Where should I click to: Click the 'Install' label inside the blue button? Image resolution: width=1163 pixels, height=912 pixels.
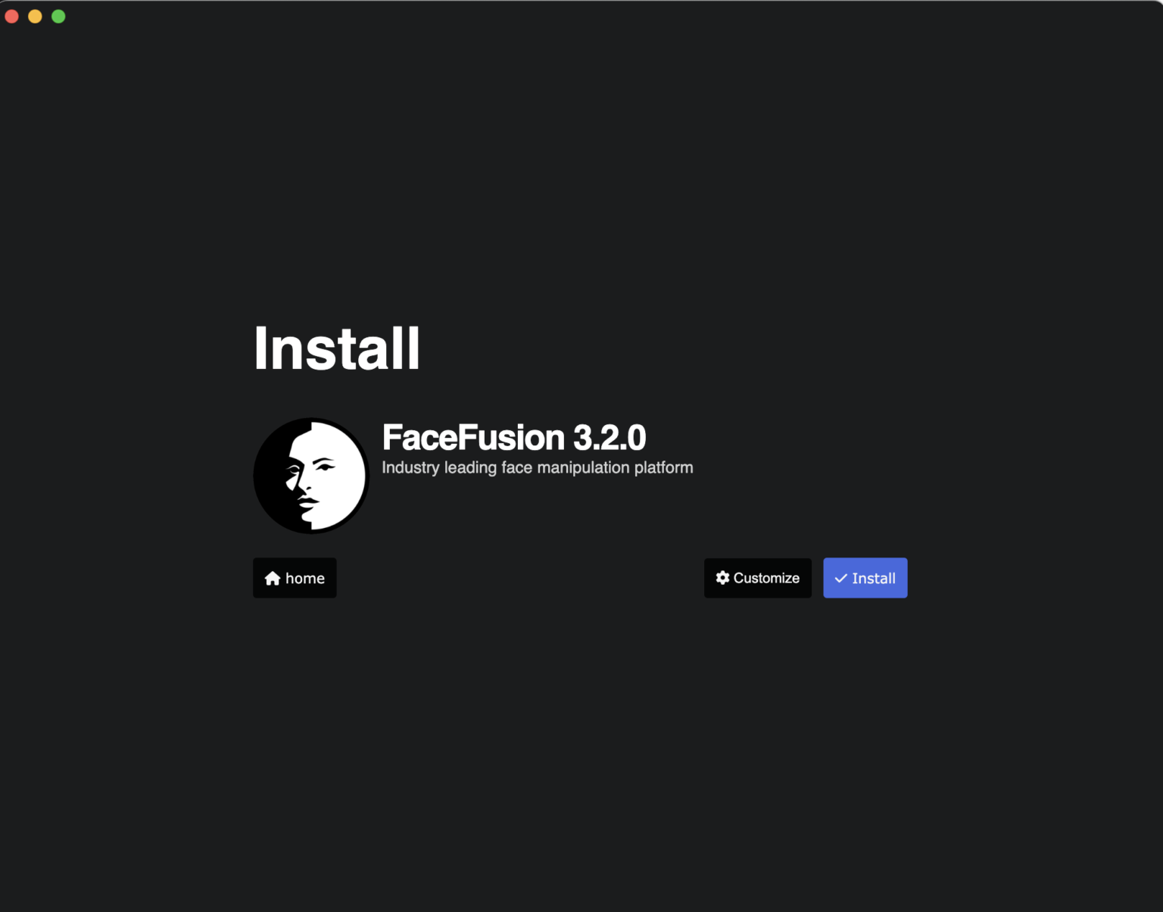[x=874, y=579]
